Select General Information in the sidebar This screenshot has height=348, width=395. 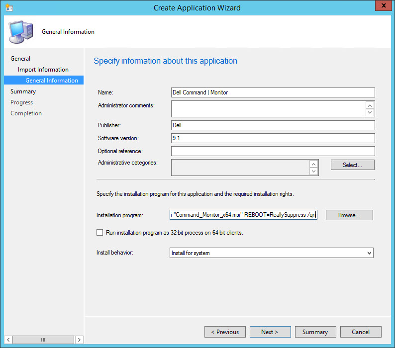click(x=52, y=81)
